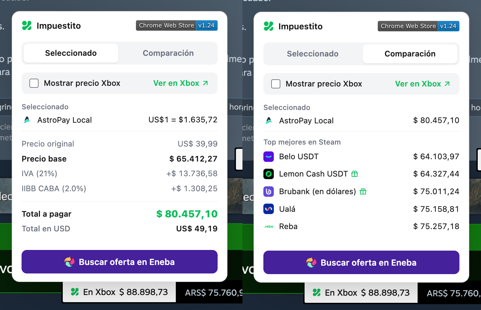
Task: Click Precio base label
Action: pyautogui.click(x=44, y=159)
